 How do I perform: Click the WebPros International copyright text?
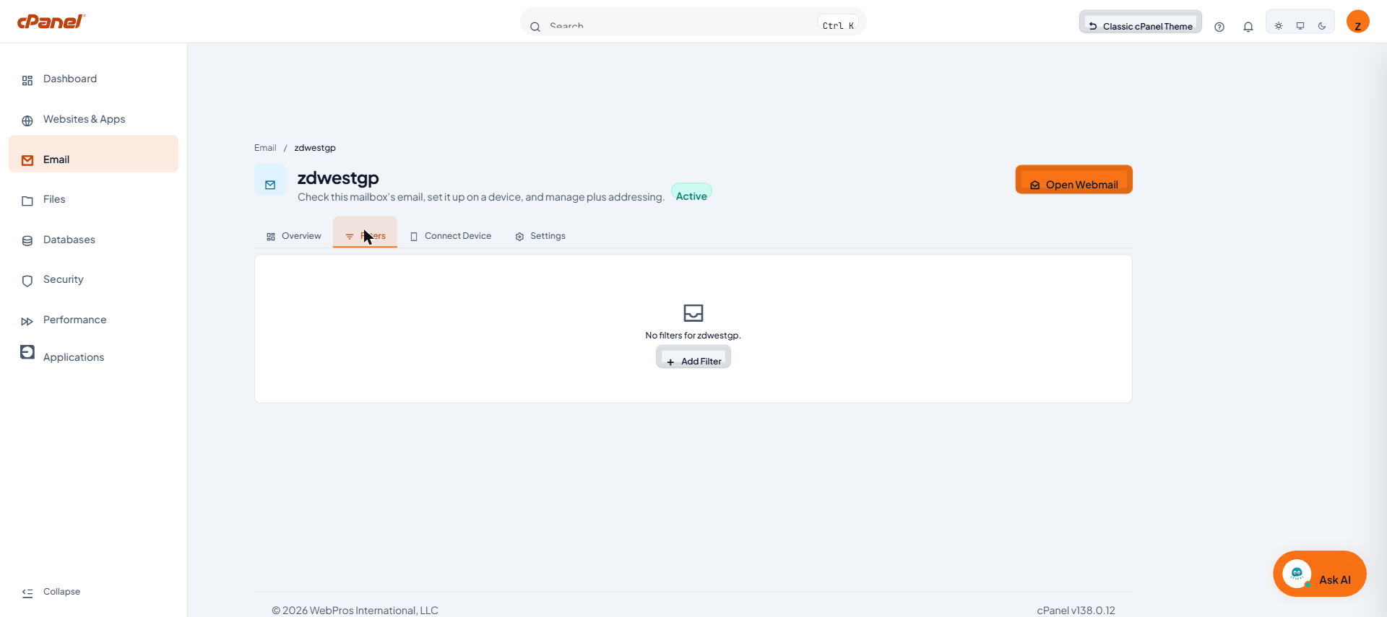[355, 611]
